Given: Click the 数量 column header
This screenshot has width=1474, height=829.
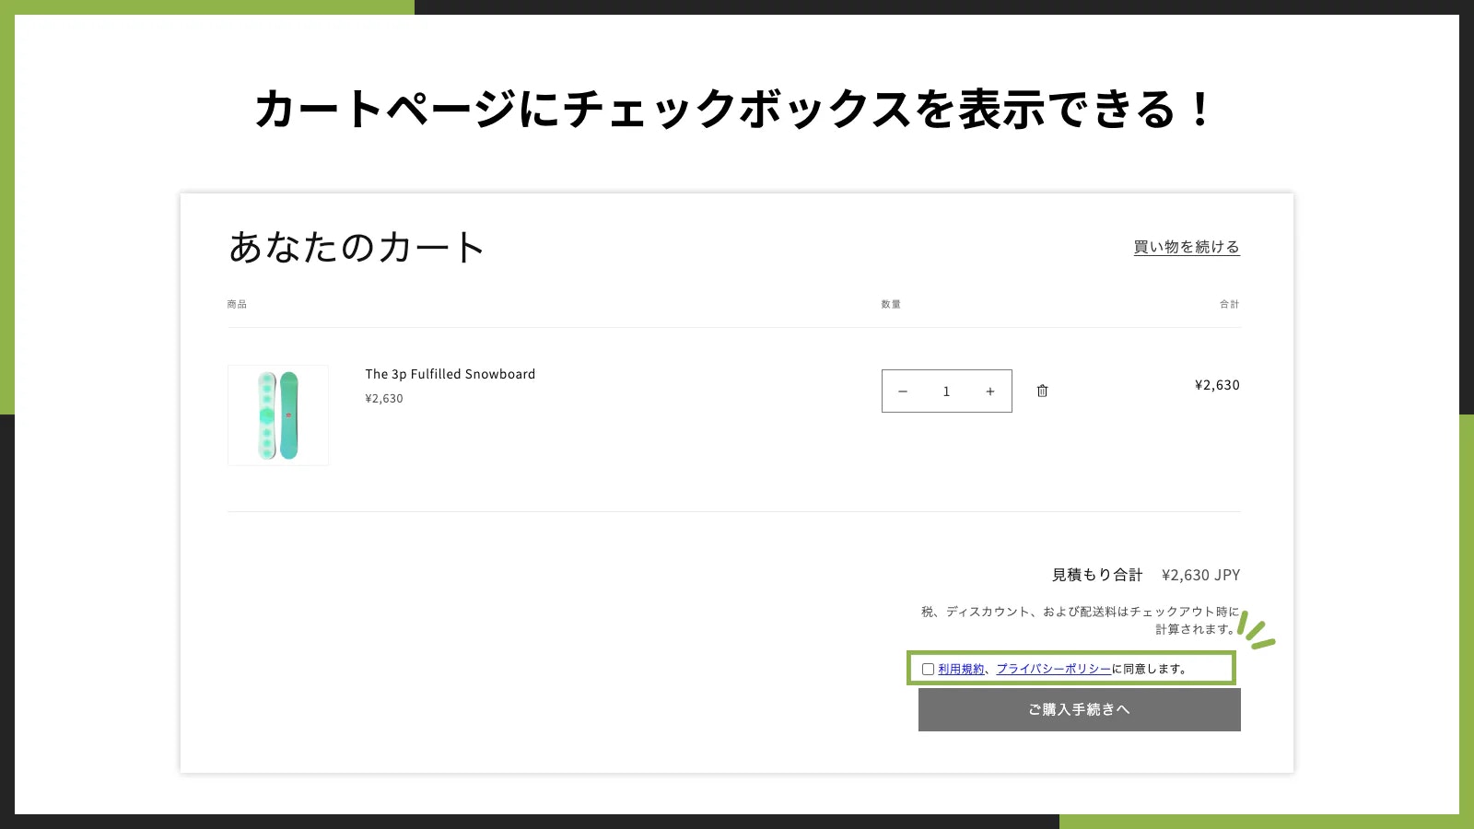Looking at the screenshot, I should coord(892,304).
